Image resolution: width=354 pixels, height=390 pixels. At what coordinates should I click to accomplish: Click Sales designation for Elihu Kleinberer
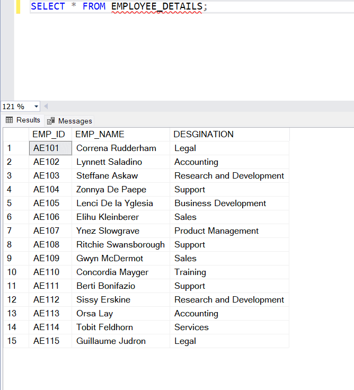[229, 217]
